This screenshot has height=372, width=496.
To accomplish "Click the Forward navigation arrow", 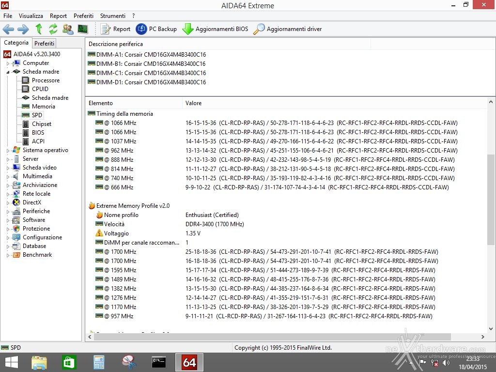I will tap(23, 29).
